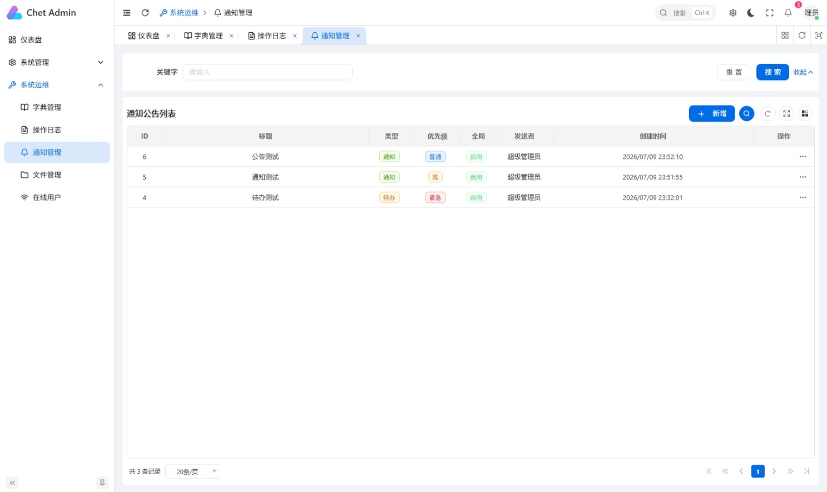Open the actions menu for row 待办测试
Screen dimensions: 827x492
tap(803, 197)
